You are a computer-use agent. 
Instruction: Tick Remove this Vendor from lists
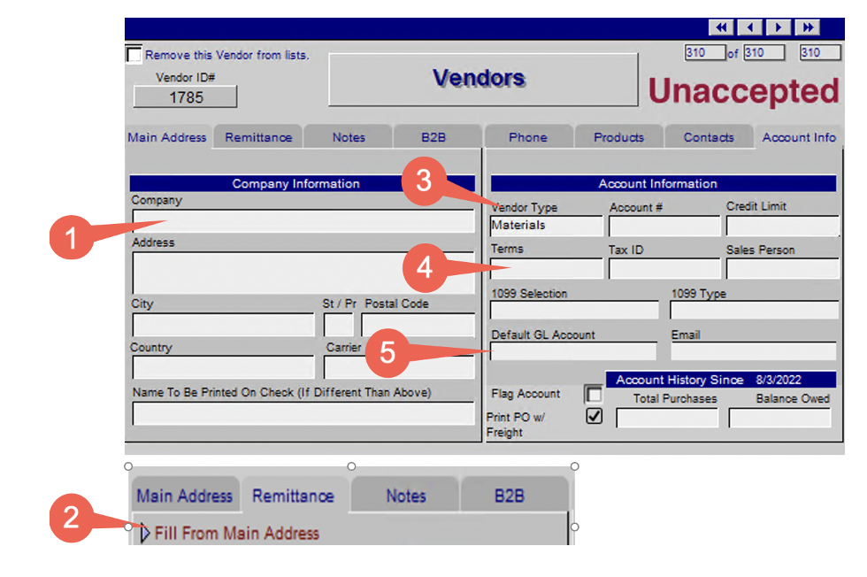point(134,55)
